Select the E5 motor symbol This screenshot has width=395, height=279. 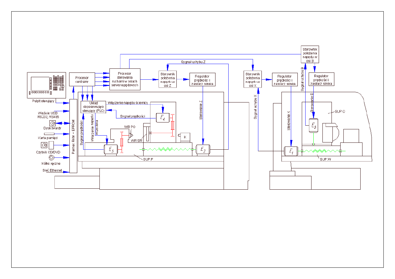(x=313, y=126)
